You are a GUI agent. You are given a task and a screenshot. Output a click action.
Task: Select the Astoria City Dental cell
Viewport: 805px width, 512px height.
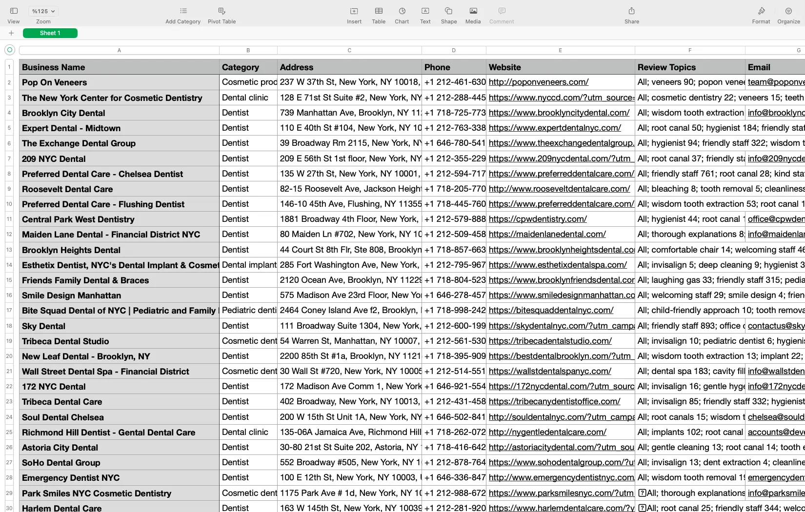[119, 448]
